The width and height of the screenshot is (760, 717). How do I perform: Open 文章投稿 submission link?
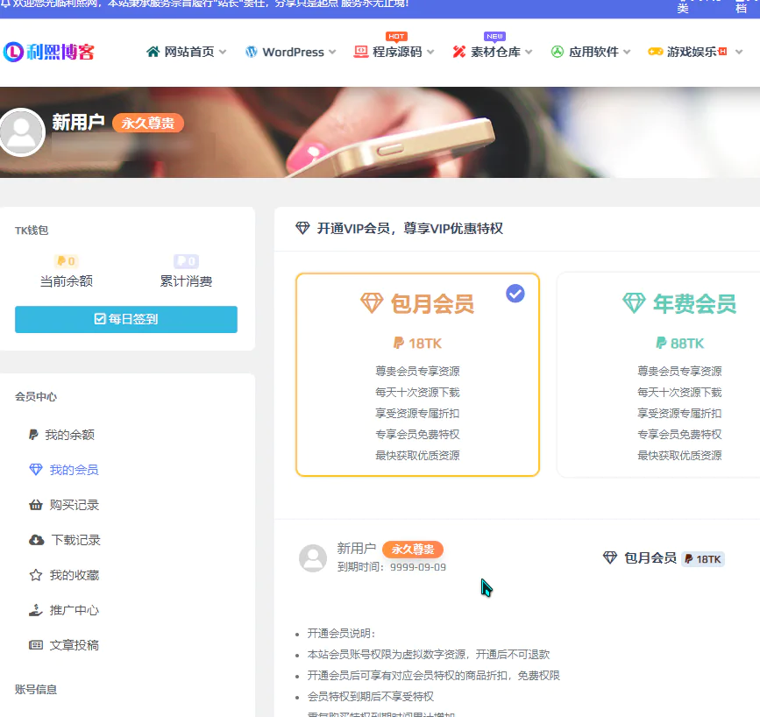[x=74, y=645]
